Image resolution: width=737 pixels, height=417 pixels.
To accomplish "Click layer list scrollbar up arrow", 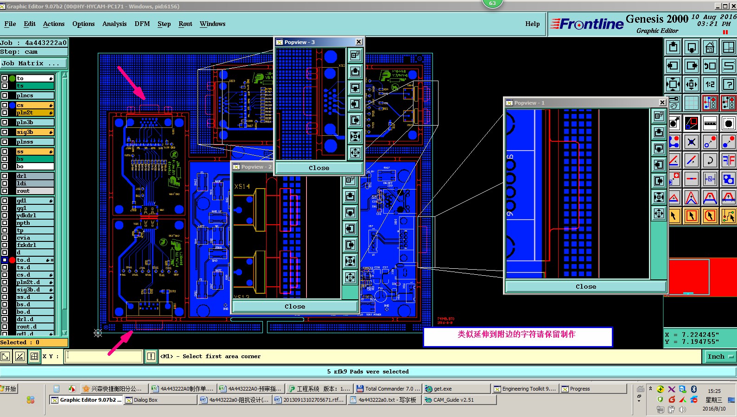I will [64, 75].
